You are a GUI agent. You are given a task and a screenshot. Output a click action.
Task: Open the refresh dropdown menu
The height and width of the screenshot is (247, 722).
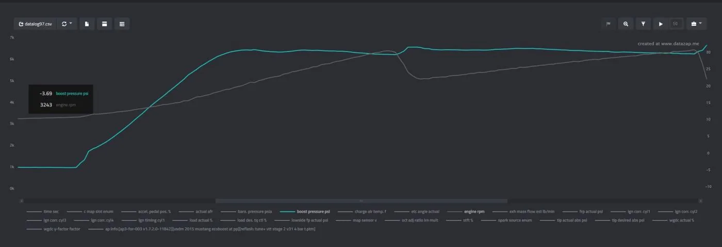[67, 24]
